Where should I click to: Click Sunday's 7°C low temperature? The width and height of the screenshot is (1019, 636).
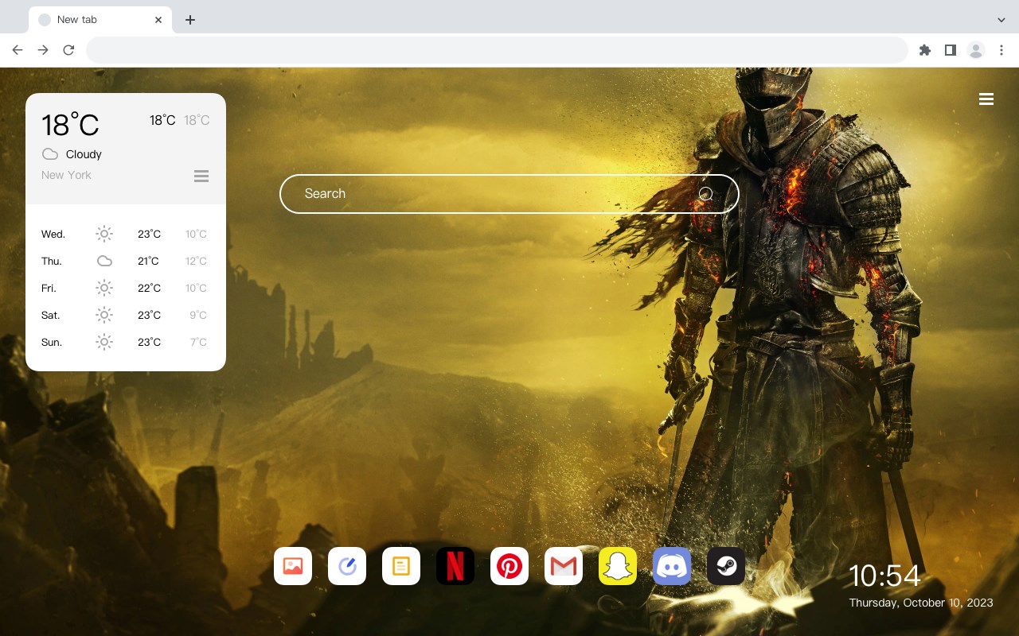(x=198, y=342)
